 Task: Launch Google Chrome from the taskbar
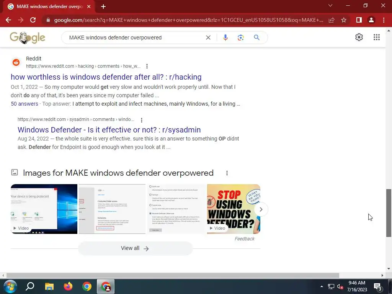pos(87,286)
